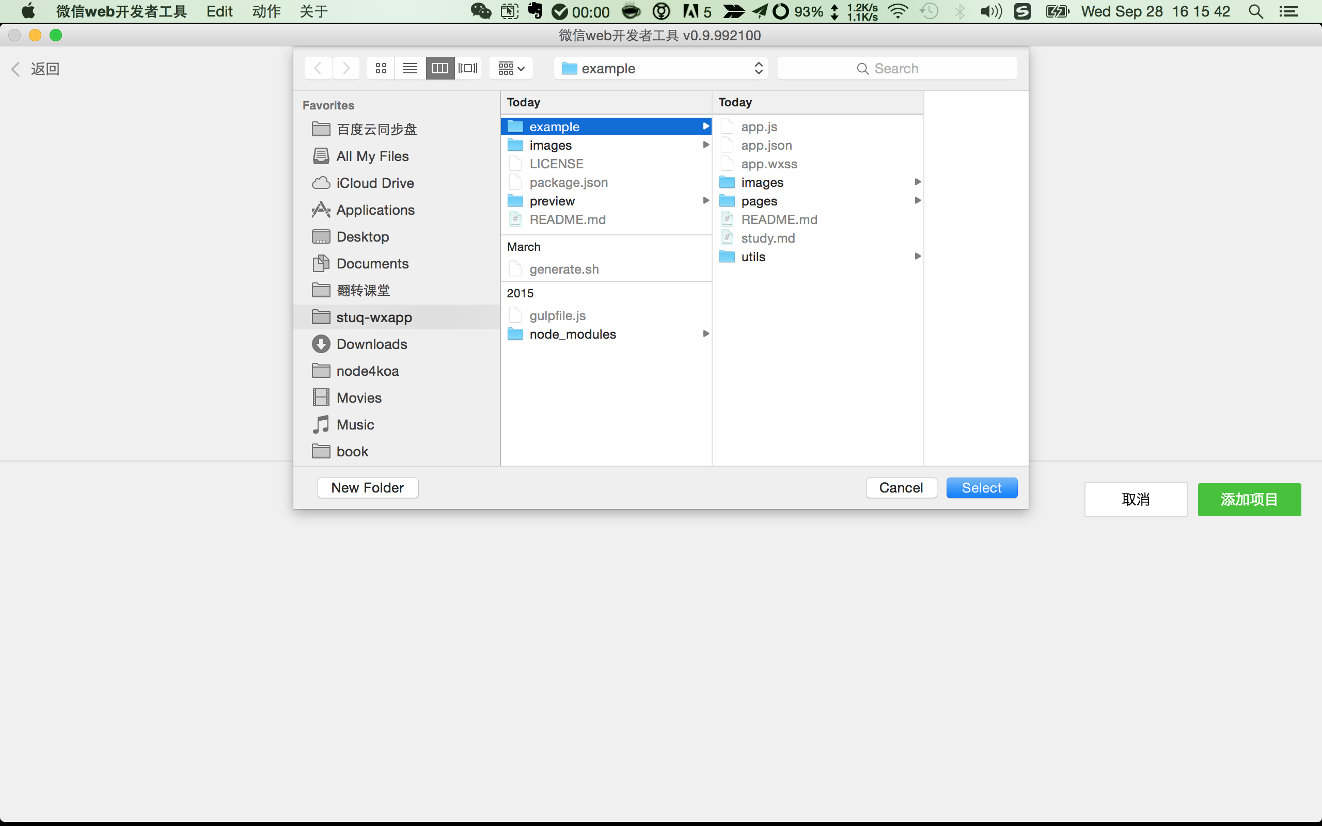Click the green 添加项目 button

[x=1249, y=499]
